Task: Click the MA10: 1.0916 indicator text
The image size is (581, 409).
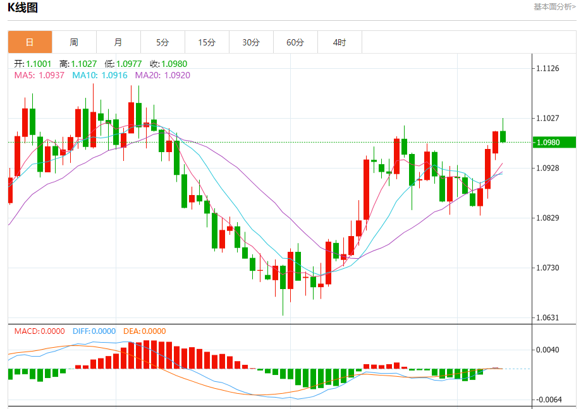Action: coord(100,75)
